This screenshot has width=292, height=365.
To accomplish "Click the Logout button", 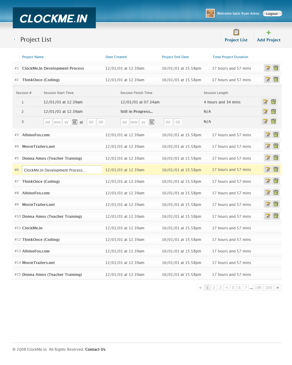I will [272, 14].
